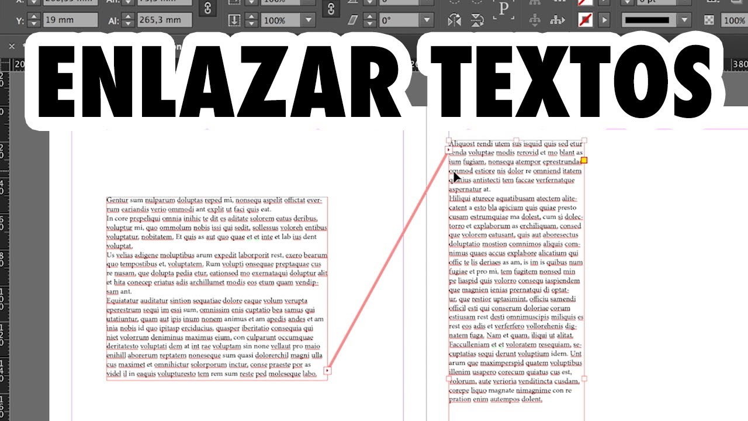This screenshot has width=748, height=421.
Task: Click the out port of the left text frame
Action: point(327,370)
